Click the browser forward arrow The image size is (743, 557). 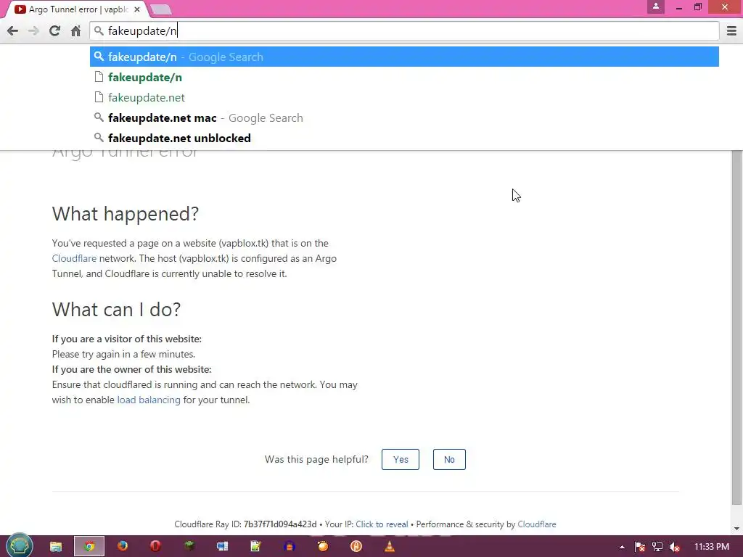pos(33,30)
